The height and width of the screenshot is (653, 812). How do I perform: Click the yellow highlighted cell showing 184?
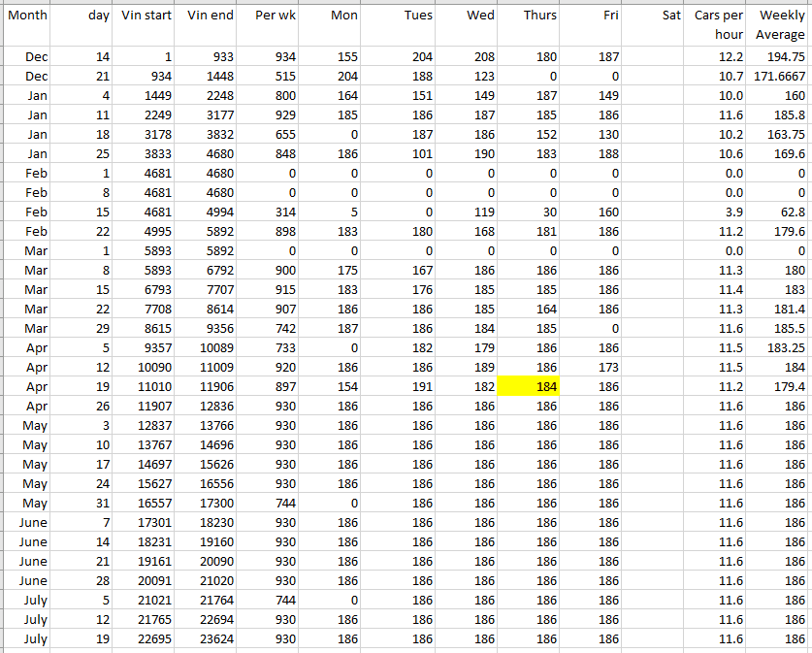point(529,386)
